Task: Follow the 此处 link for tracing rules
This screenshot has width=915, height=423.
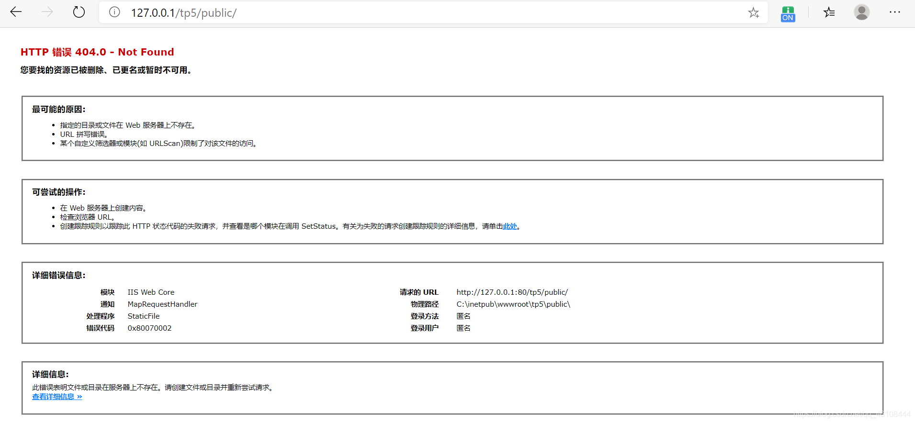Action: 510,226
